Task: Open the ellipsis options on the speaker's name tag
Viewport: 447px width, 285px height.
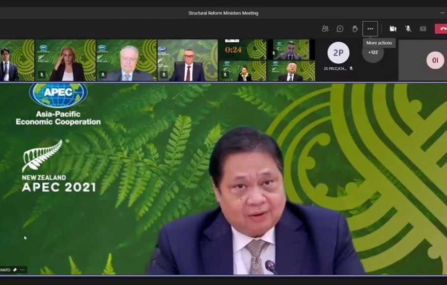Action: pyautogui.click(x=23, y=270)
